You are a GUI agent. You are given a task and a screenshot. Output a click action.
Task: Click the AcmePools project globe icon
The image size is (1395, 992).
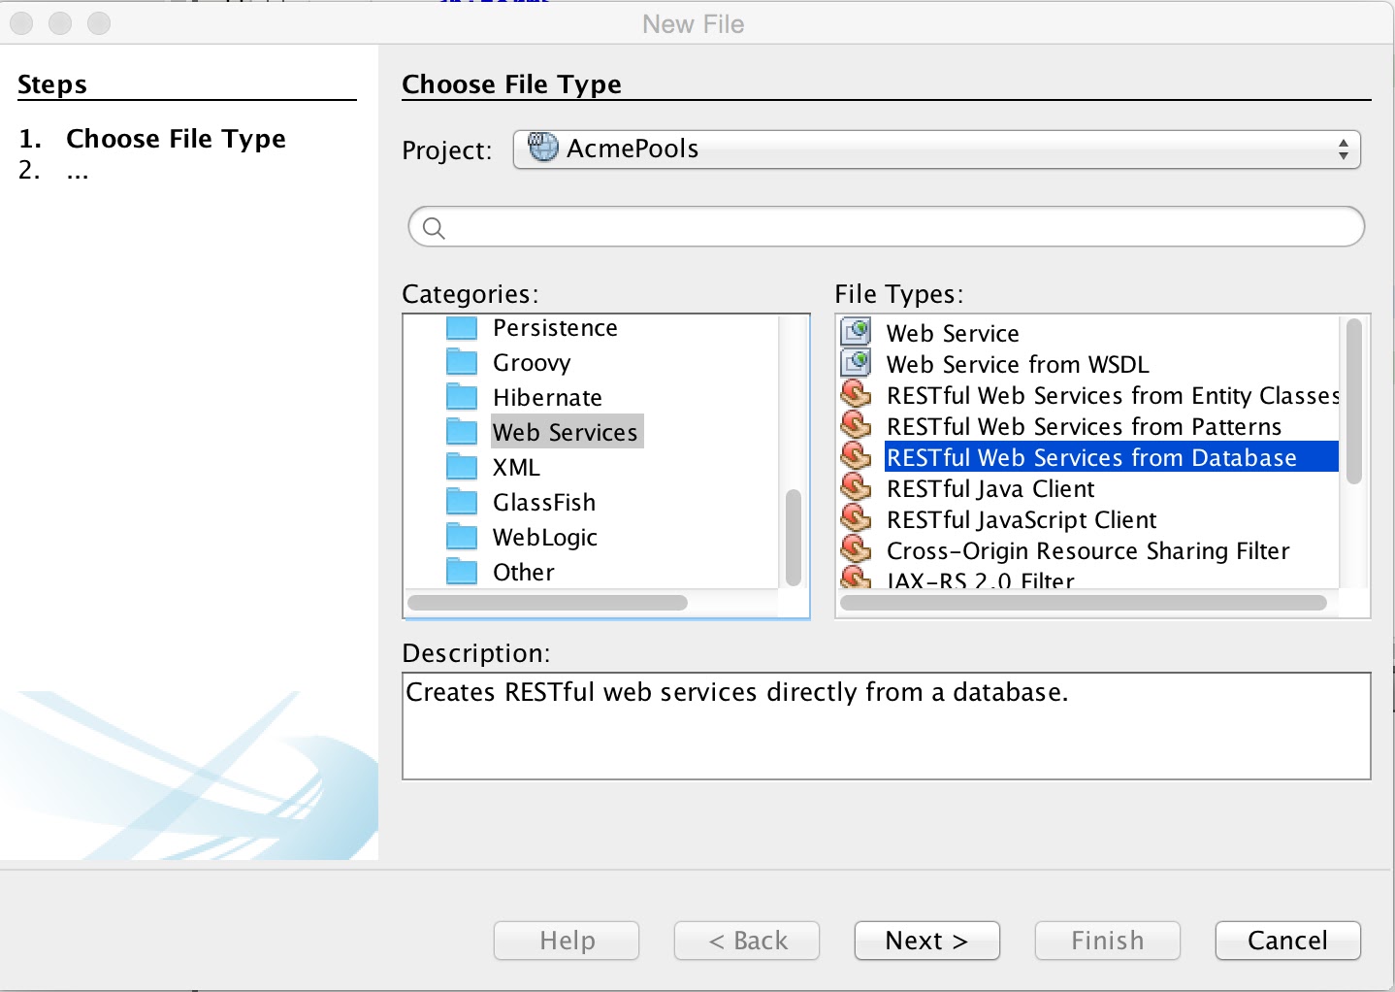pos(542,148)
